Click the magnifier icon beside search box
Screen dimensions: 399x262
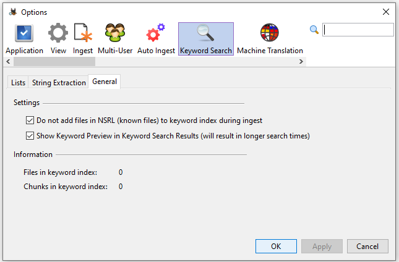314,30
